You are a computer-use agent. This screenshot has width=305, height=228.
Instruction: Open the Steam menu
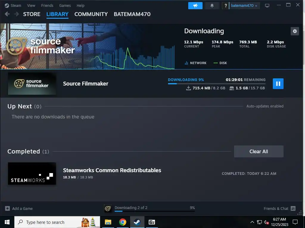coord(13,5)
